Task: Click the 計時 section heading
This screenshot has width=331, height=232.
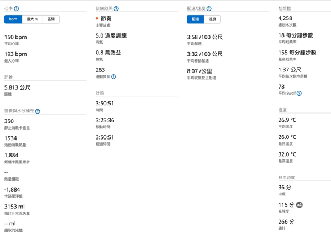Action: point(100,93)
